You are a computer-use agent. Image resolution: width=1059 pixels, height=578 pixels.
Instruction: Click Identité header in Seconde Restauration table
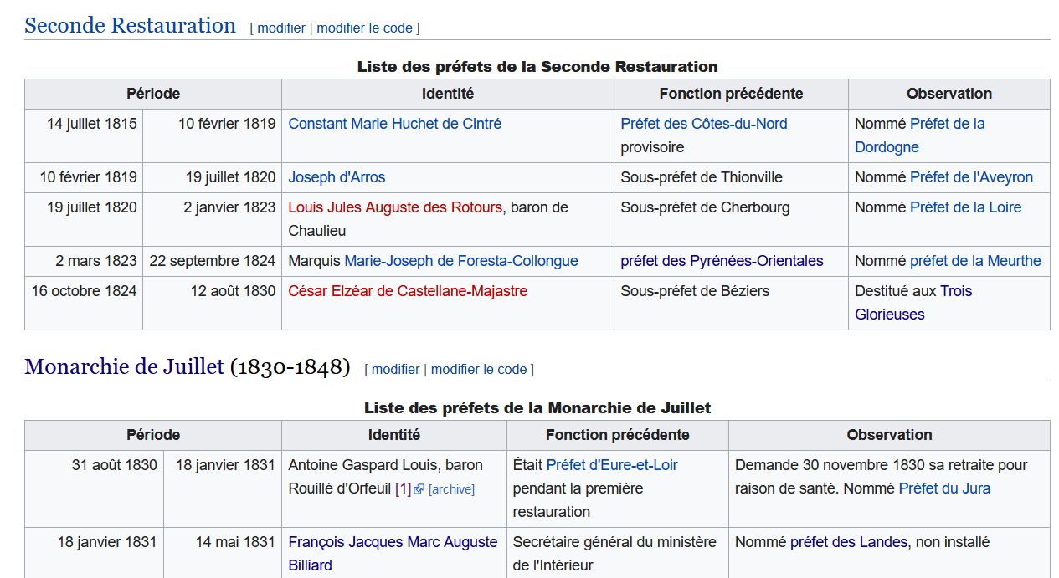click(448, 94)
